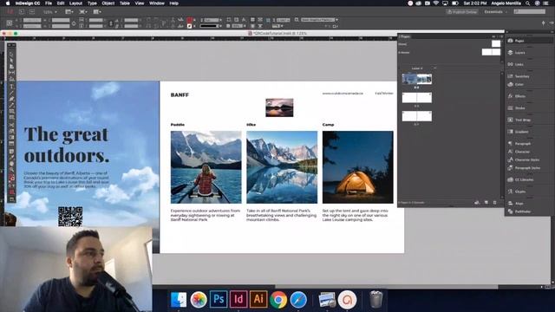
Task: Select the Type tool
Action: click(11, 87)
